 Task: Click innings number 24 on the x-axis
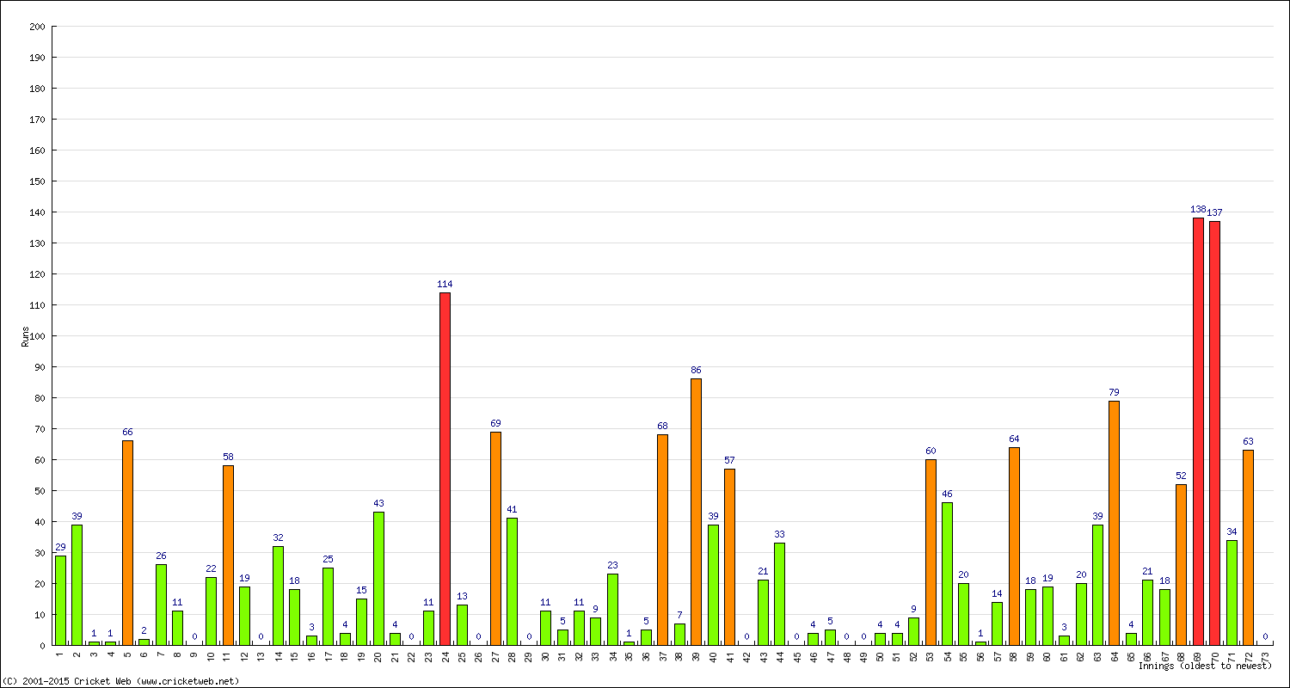(x=445, y=656)
